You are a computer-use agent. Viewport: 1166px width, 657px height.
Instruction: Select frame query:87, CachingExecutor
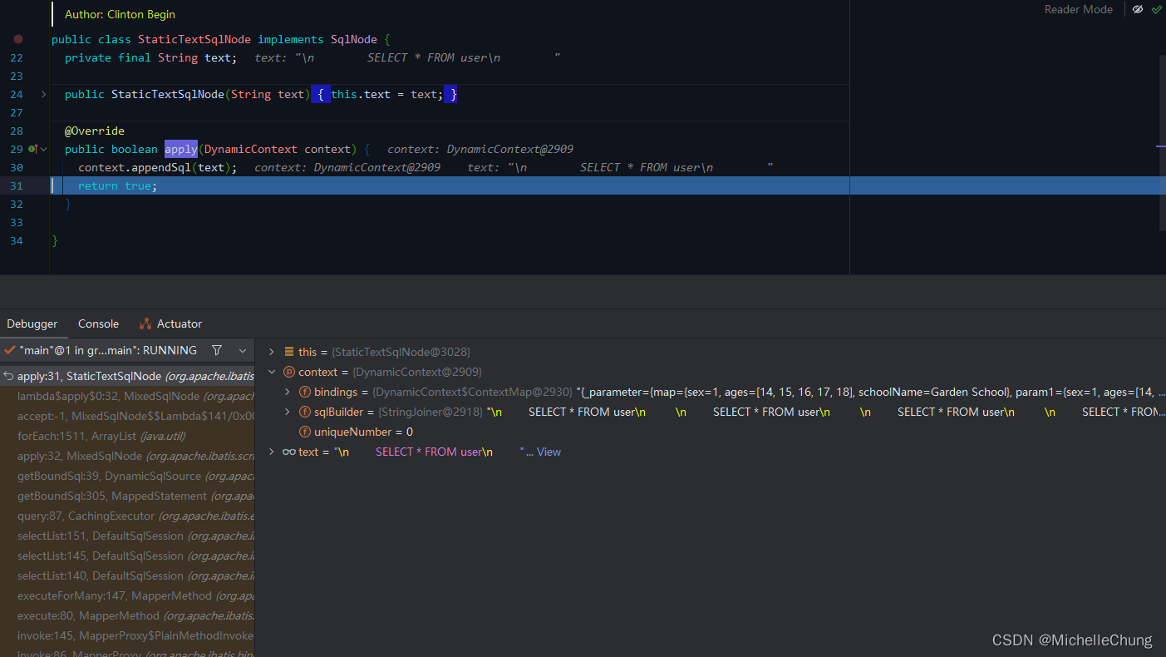pos(127,516)
